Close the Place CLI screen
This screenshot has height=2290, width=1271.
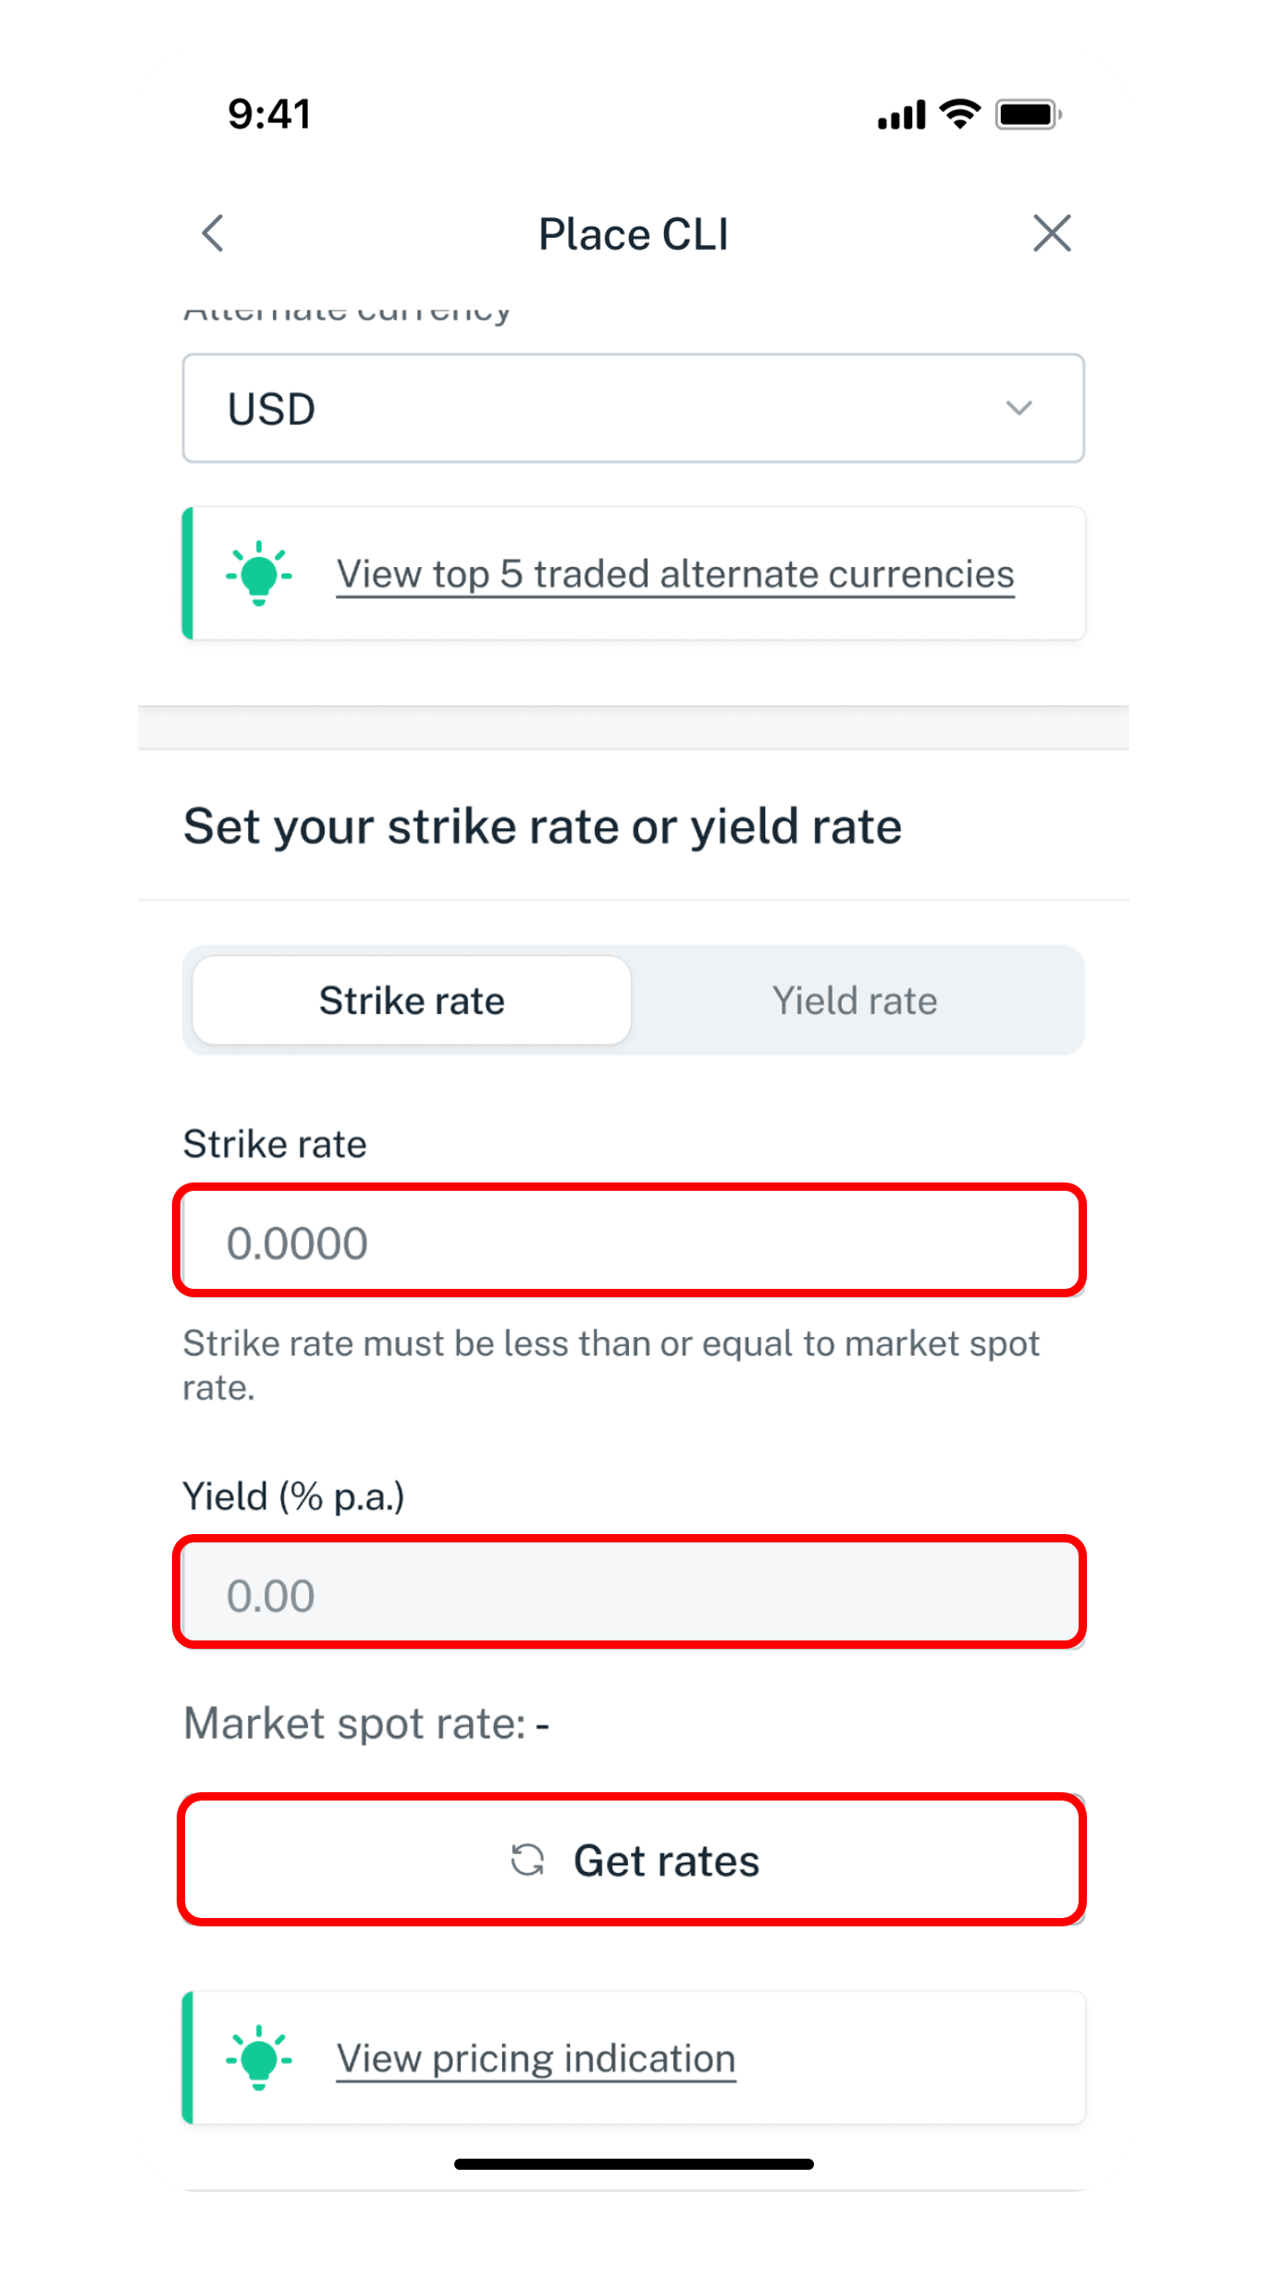coord(1052,233)
